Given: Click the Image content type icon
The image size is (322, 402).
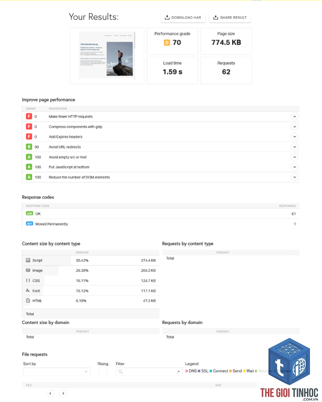Looking at the screenshot, I should click(28, 270).
